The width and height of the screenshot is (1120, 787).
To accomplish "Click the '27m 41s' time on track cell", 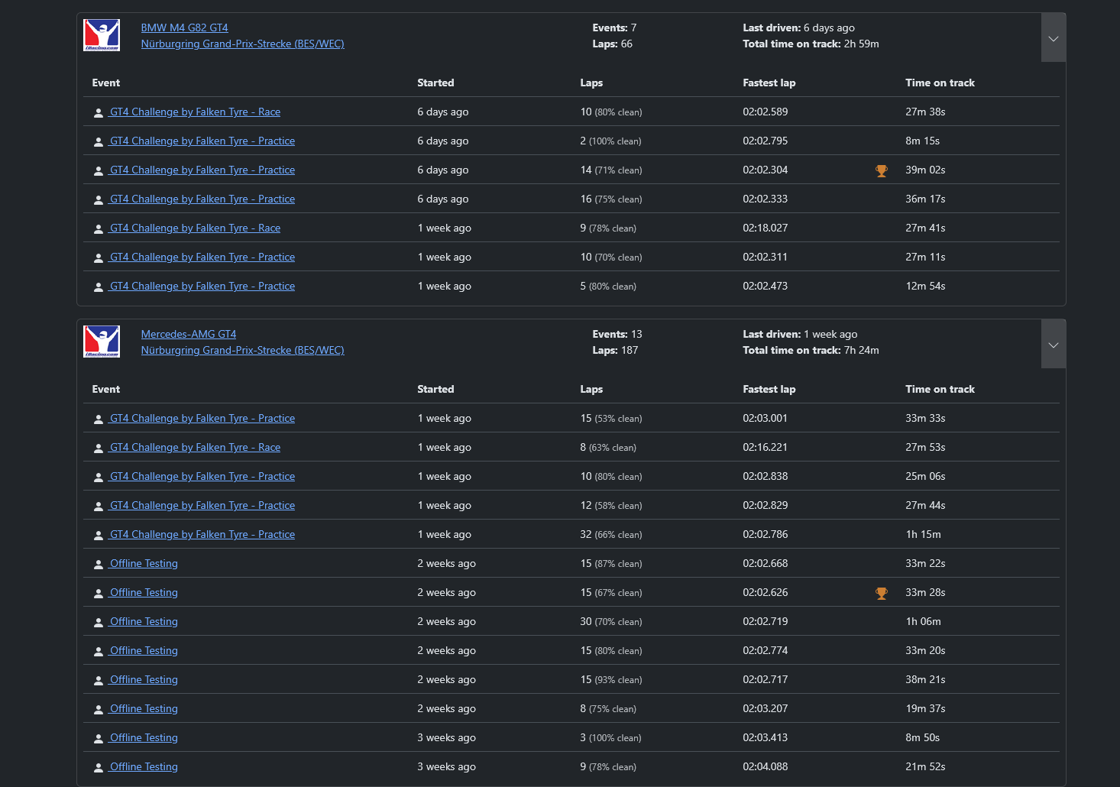I will pos(926,228).
